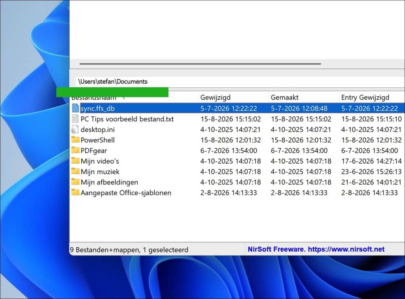Click the PowerShell folder icon
The height and width of the screenshot is (299, 405).
pos(75,140)
